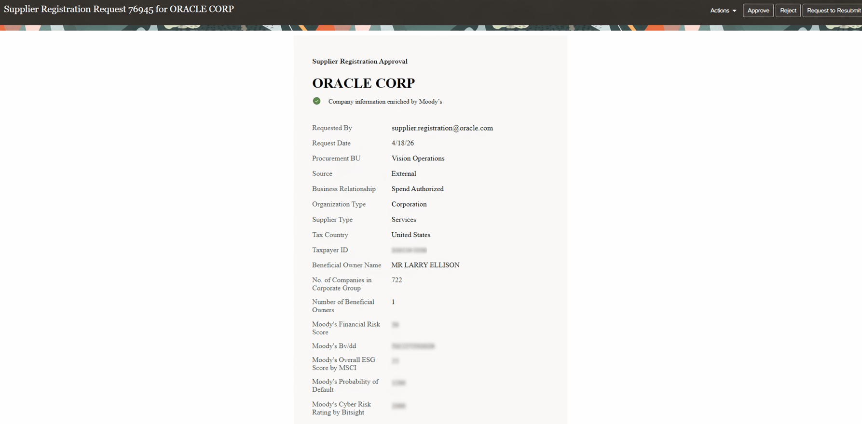Click the blurred Probability of Default value
This screenshot has height=424, width=862.
(x=398, y=383)
